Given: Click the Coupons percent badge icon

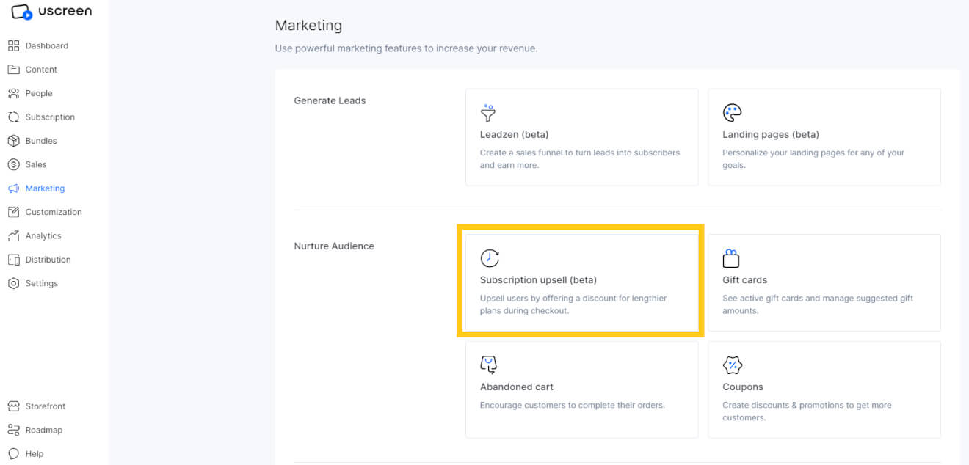Looking at the screenshot, I should pyautogui.click(x=733, y=365).
